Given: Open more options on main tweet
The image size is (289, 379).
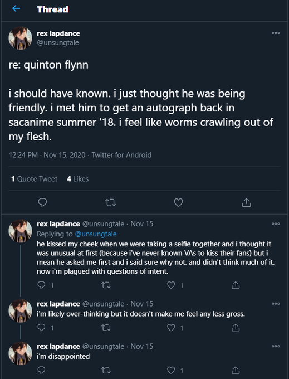Looking at the screenshot, I should pyautogui.click(x=276, y=33).
